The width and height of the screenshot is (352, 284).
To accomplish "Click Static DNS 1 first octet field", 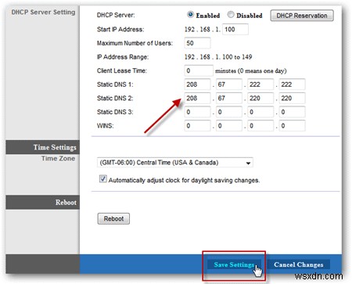I will (x=197, y=84).
